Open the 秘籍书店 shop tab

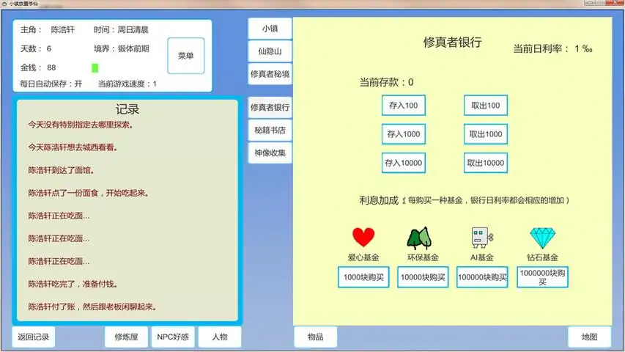[270, 131]
